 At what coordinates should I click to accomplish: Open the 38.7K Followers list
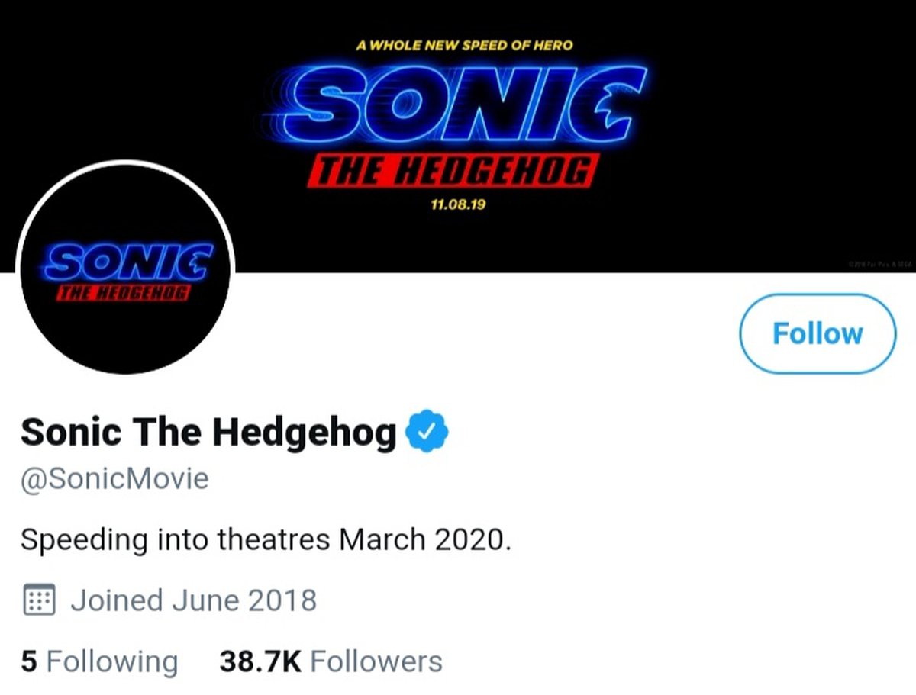point(331,661)
